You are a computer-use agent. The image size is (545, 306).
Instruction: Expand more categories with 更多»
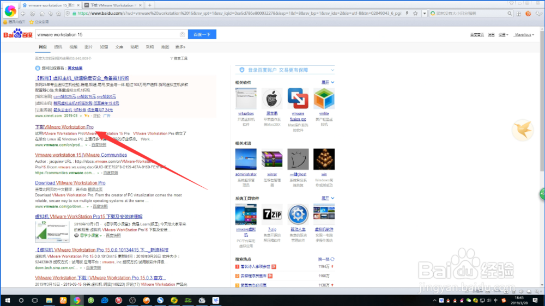pyautogui.click(x=180, y=47)
